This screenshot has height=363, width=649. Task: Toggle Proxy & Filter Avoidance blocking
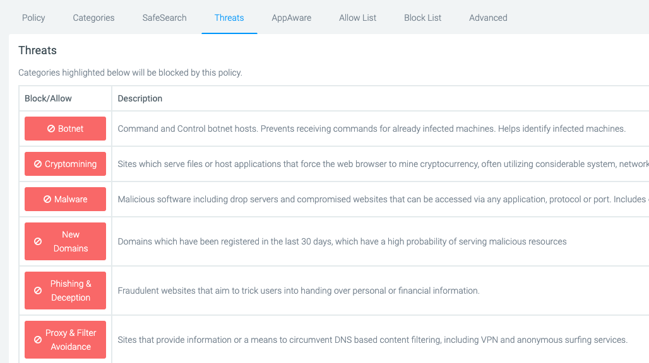coord(66,340)
